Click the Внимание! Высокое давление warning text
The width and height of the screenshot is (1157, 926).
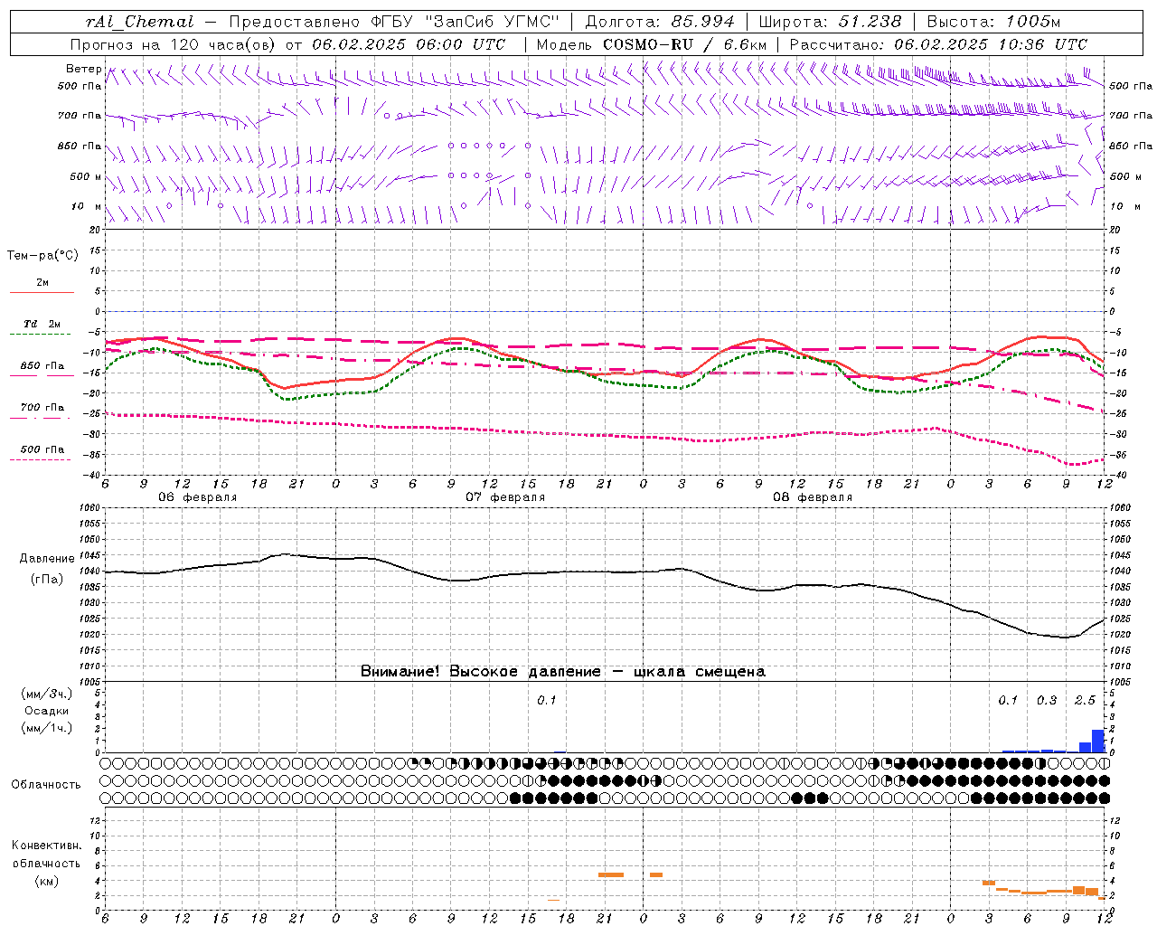click(562, 671)
